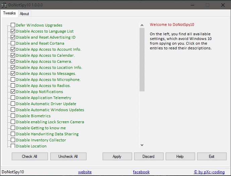Exit the application using Exit button

[x=212, y=157]
